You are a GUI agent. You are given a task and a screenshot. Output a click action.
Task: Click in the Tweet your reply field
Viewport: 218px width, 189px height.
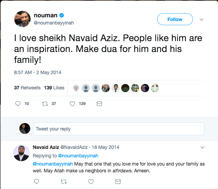click(x=119, y=129)
